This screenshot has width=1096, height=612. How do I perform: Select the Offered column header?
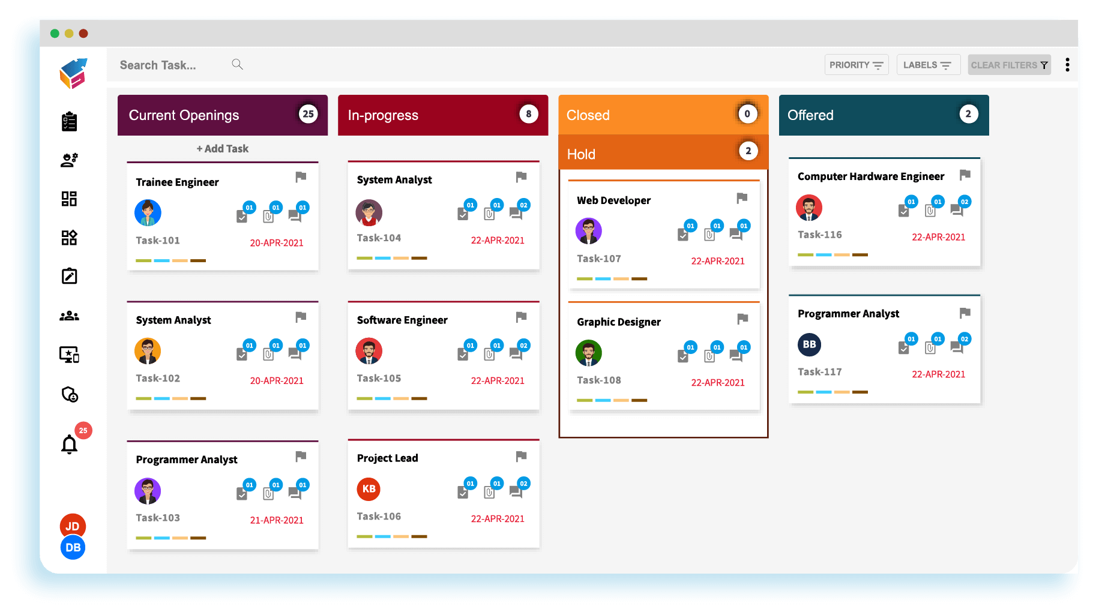click(884, 115)
